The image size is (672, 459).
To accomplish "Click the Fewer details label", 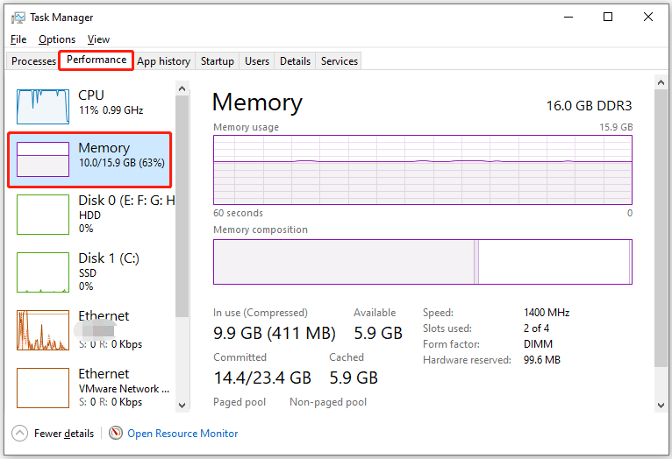I will pyautogui.click(x=64, y=434).
